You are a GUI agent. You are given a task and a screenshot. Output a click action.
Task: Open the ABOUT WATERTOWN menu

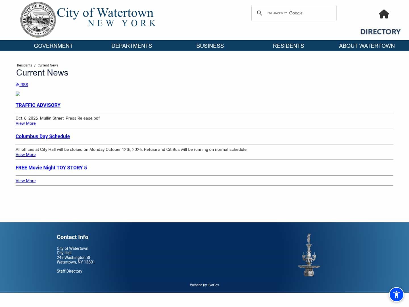(367, 46)
